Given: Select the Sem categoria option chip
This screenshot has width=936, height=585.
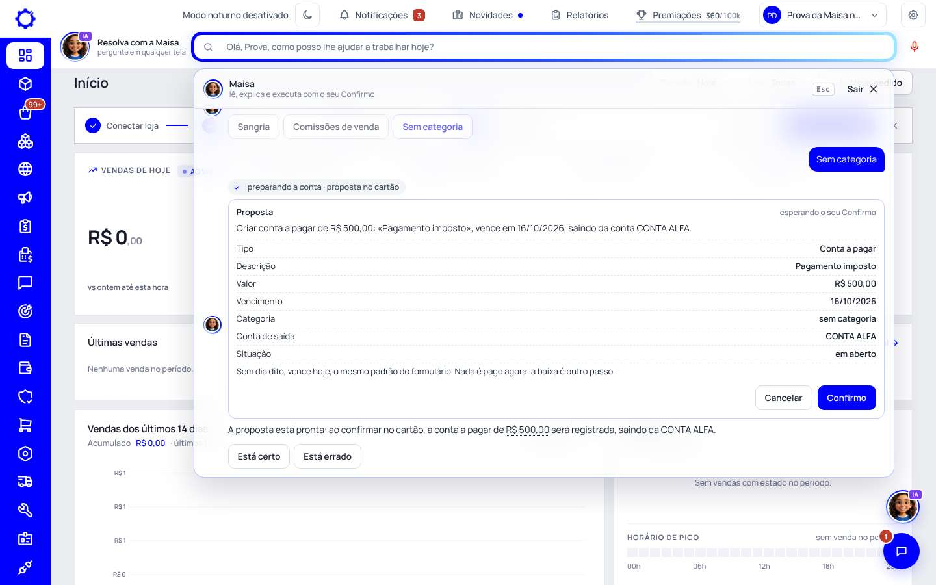Looking at the screenshot, I should (432, 127).
